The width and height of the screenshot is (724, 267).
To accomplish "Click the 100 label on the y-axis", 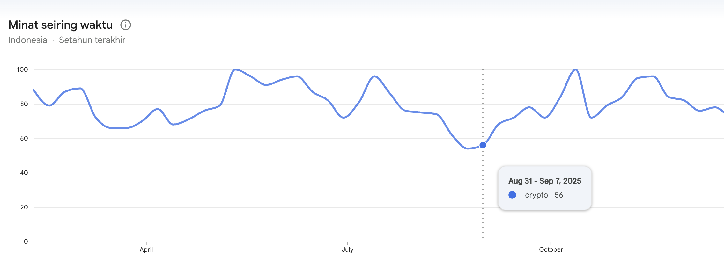I will [23, 69].
